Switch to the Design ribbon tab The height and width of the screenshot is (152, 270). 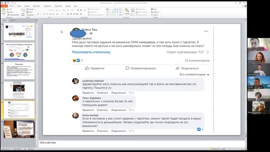(x=27, y=6)
